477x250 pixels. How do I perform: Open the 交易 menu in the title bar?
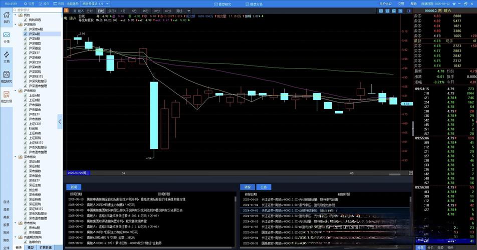click(x=401, y=4)
